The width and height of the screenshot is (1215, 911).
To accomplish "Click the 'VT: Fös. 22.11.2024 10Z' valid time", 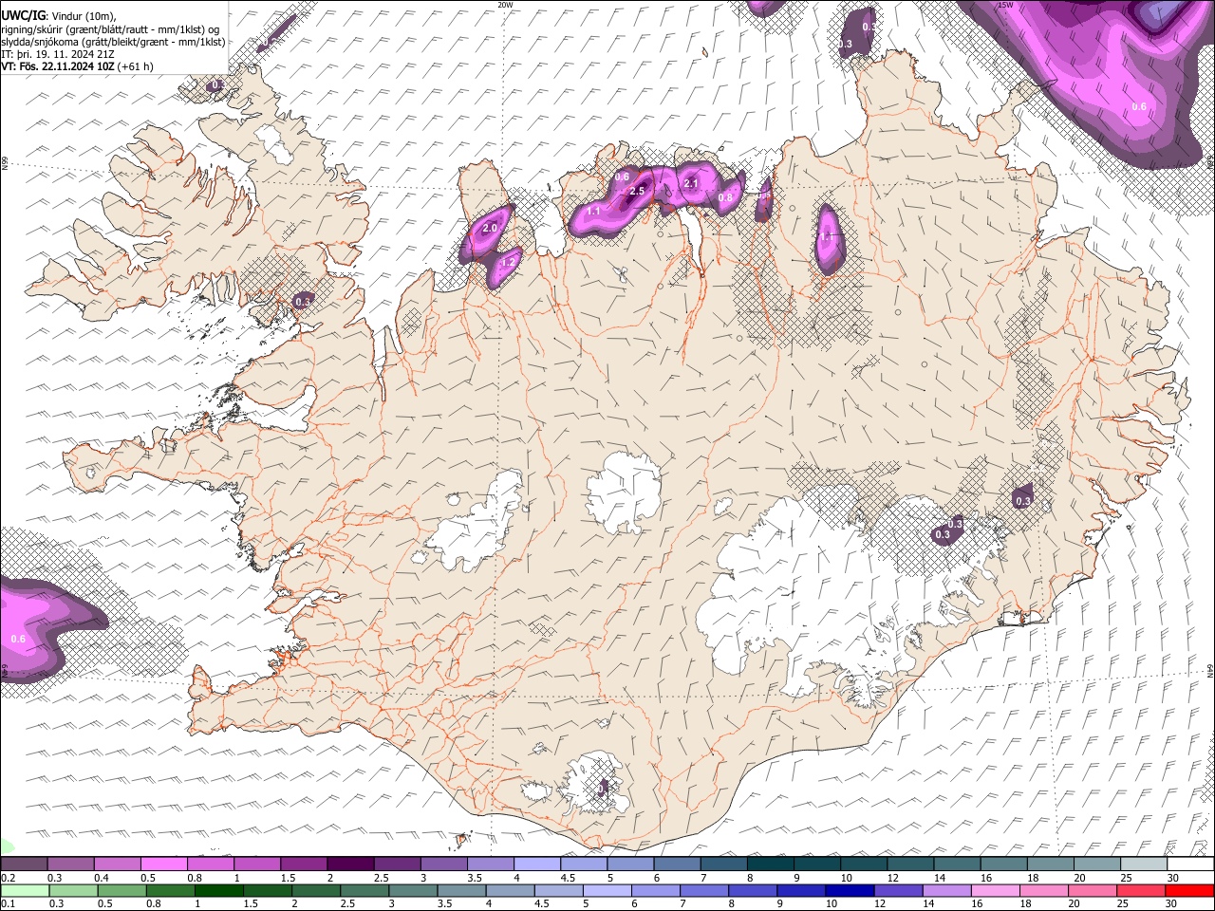I will tap(58, 66).
